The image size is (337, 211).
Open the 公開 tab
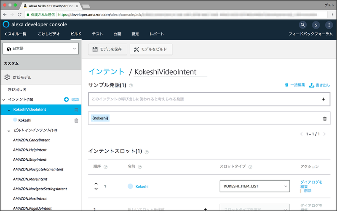point(117,34)
